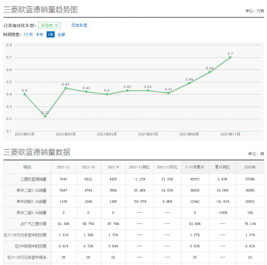The height and width of the screenshot is (265, 267).
Task: Click the 2021年05月 axis label
Action: (107, 134)
